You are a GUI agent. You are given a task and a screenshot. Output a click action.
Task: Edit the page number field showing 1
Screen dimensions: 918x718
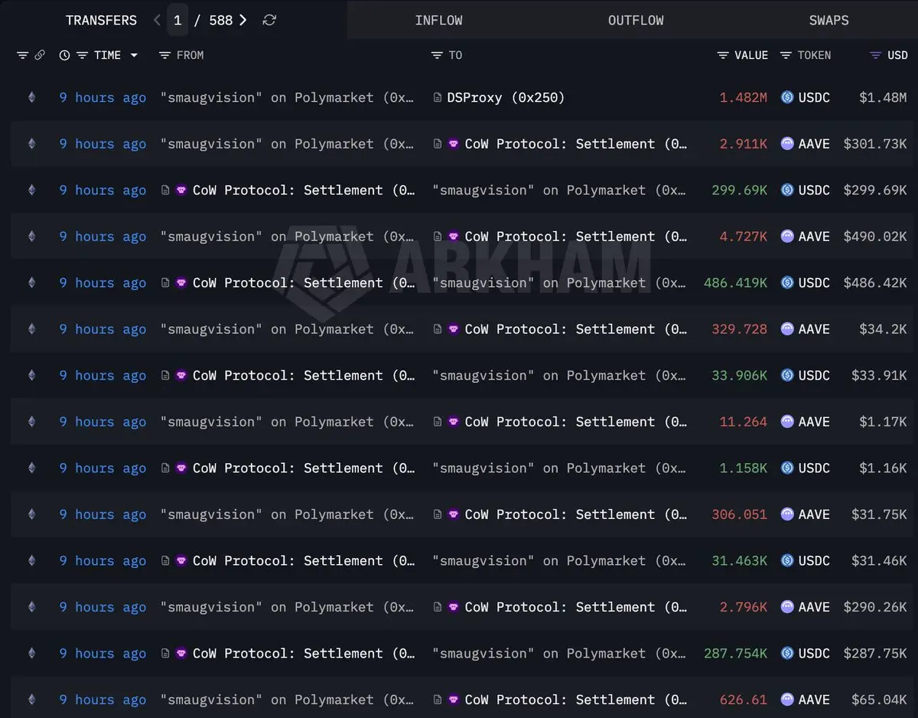coord(177,21)
